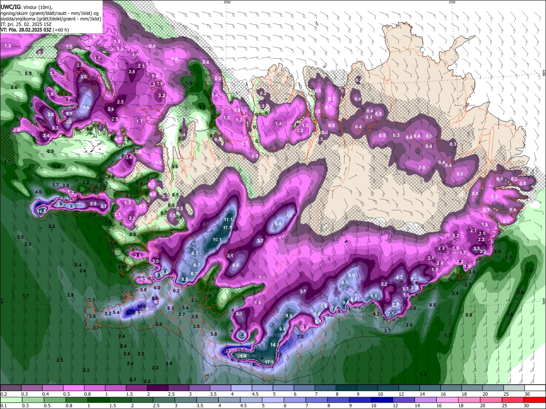Click the 17.9 precipitation value on the map
This screenshot has height=409, width=546.
[269, 363]
